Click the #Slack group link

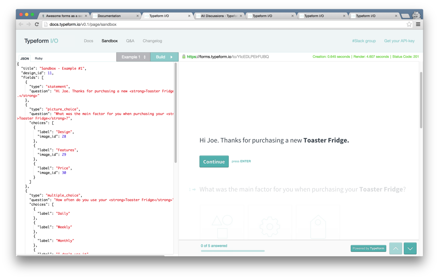(x=364, y=41)
